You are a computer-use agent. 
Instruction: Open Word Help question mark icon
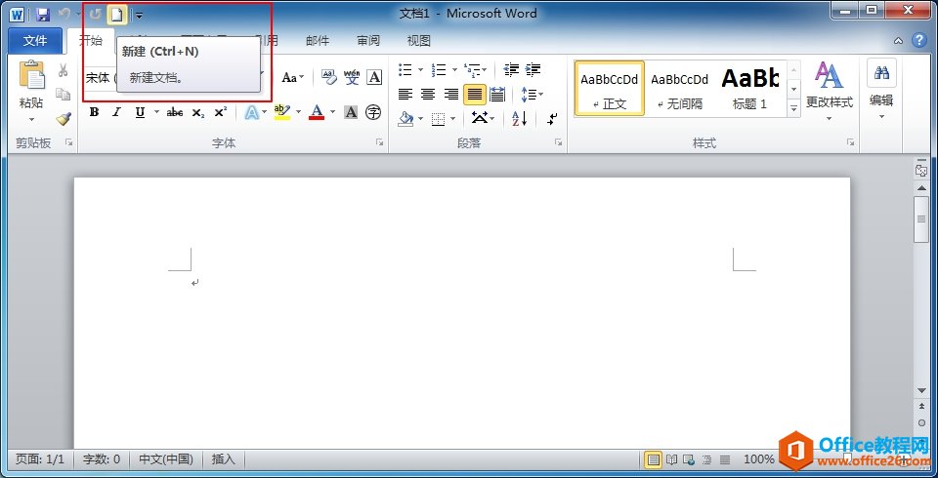click(x=918, y=41)
